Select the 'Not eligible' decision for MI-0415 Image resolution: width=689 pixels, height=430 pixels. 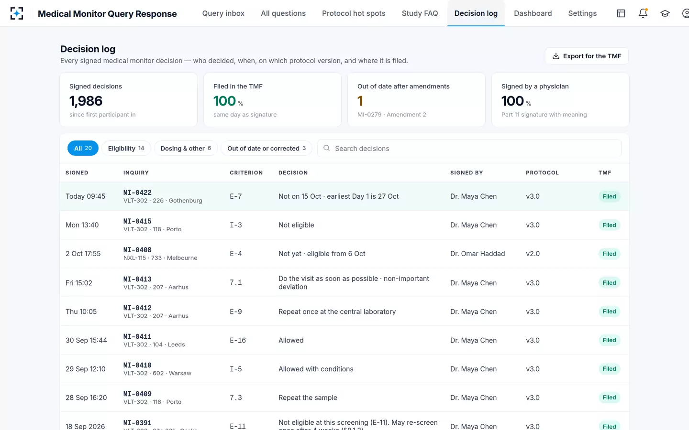[296, 225]
